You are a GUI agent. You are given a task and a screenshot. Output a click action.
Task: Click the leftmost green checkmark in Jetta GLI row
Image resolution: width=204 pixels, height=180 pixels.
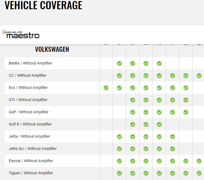(x=119, y=149)
